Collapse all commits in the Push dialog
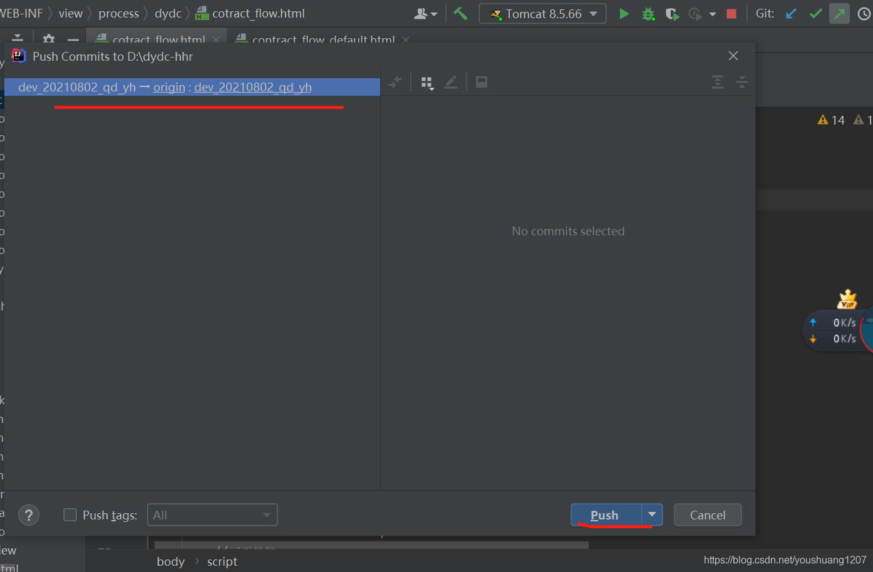The width and height of the screenshot is (873, 572). tap(741, 82)
